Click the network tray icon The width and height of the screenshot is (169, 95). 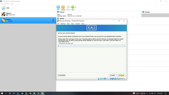(x=150, y=93)
